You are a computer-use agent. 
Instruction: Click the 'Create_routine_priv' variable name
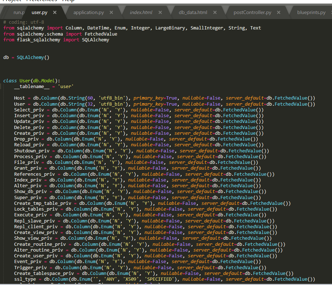[40, 244]
